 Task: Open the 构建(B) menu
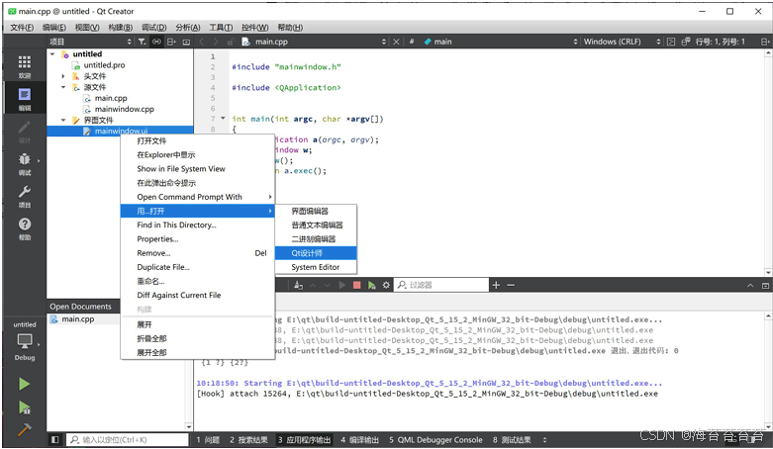tap(121, 28)
